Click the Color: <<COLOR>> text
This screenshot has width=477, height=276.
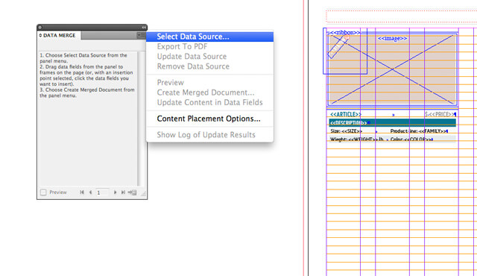[x=411, y=139]
